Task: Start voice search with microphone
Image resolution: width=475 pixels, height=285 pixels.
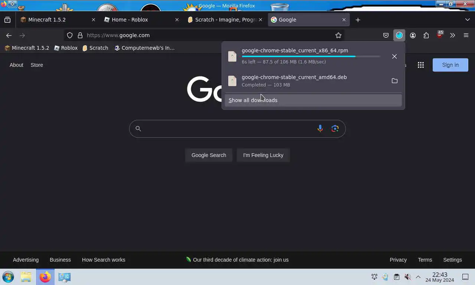Action: pyautogui.click(x=320, y=128)
